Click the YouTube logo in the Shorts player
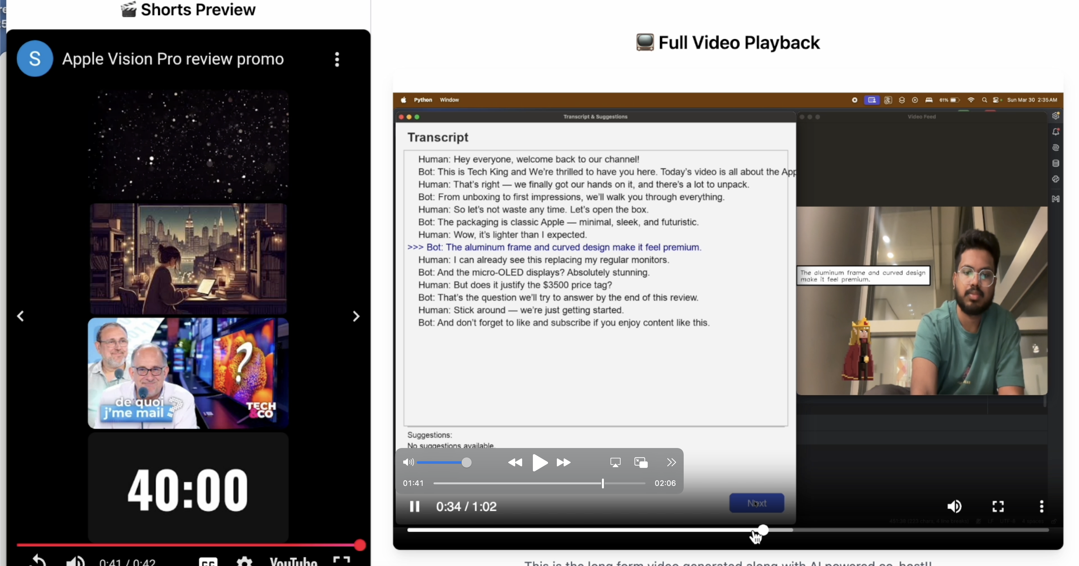Image resolution: width=1079 pixels, height=566 pixels. (x=293, y=561)
